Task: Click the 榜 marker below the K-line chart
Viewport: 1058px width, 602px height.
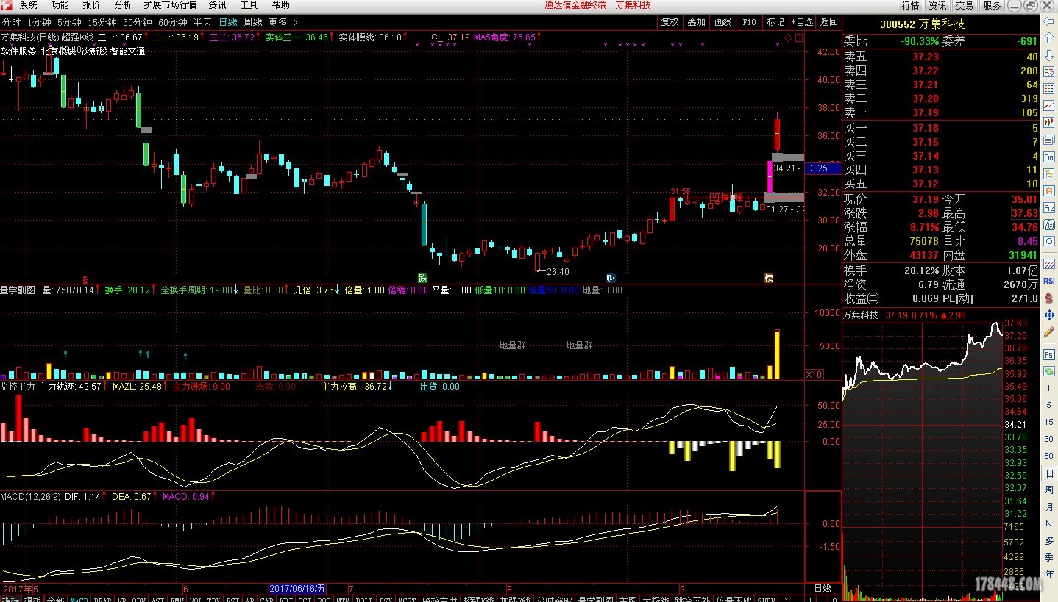Action: pos(768,278)
